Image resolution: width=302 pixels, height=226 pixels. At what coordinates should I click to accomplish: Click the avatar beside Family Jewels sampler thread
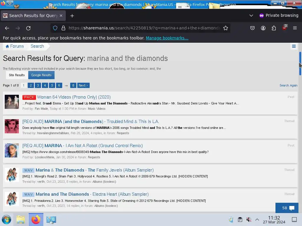tap(12, 175)
